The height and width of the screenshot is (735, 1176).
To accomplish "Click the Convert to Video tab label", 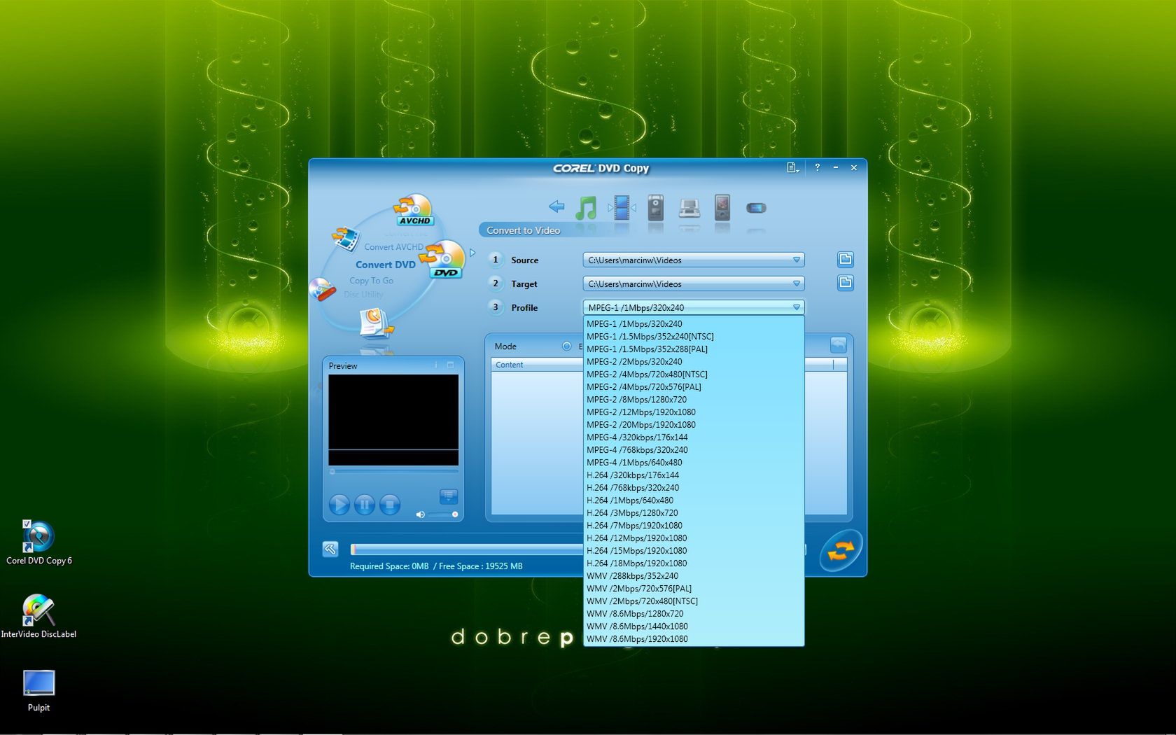I will [x=523, y=230].
